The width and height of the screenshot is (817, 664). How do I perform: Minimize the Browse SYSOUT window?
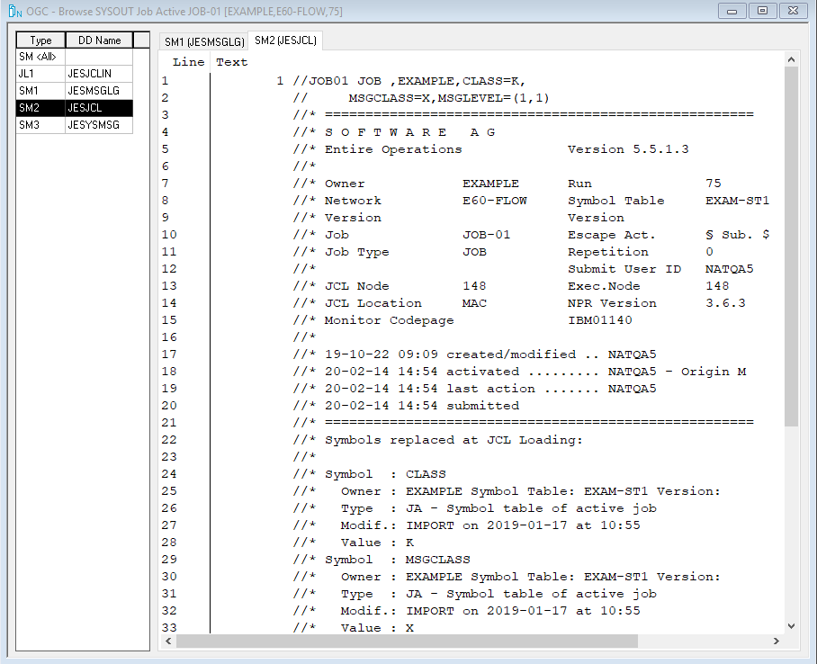tap(733, 11)
